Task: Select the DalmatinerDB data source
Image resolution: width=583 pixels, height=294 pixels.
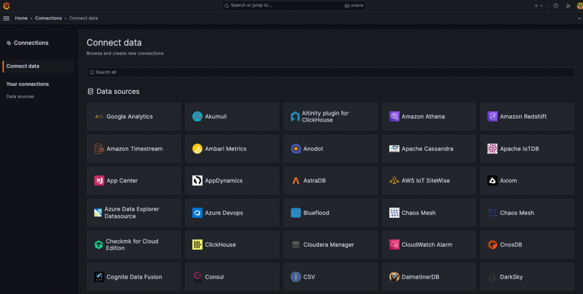Action: click(429, 277)
